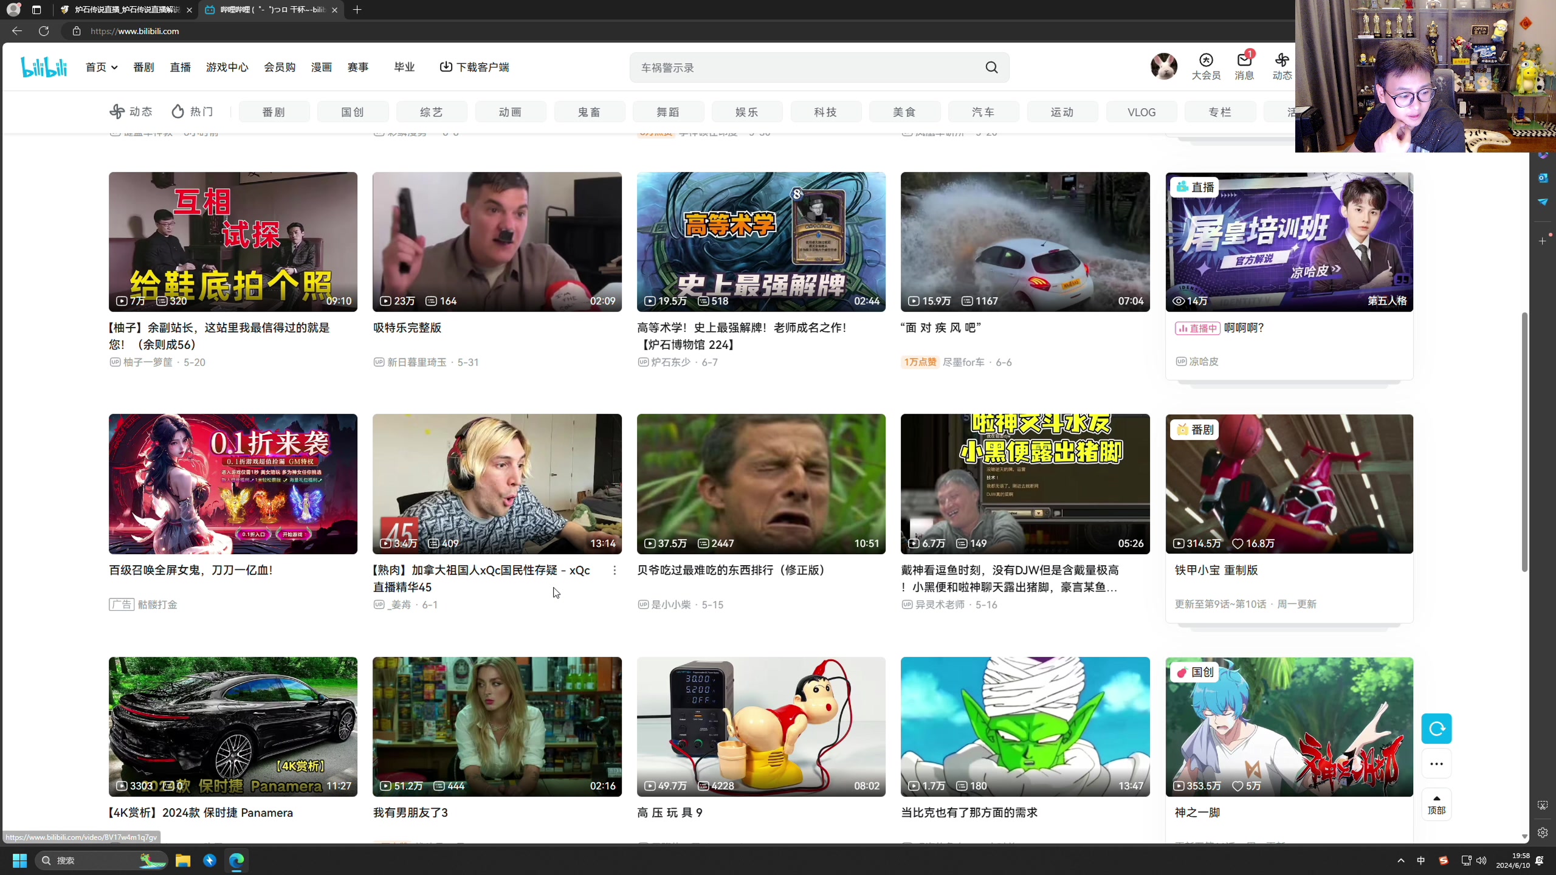1556x875 pixels.
Task: Show hidden tray icons chevron
Action: point(1401,860)
